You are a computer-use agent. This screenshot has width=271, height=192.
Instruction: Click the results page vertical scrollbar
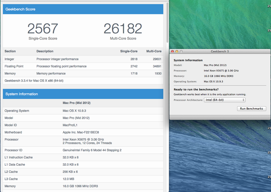167,22
